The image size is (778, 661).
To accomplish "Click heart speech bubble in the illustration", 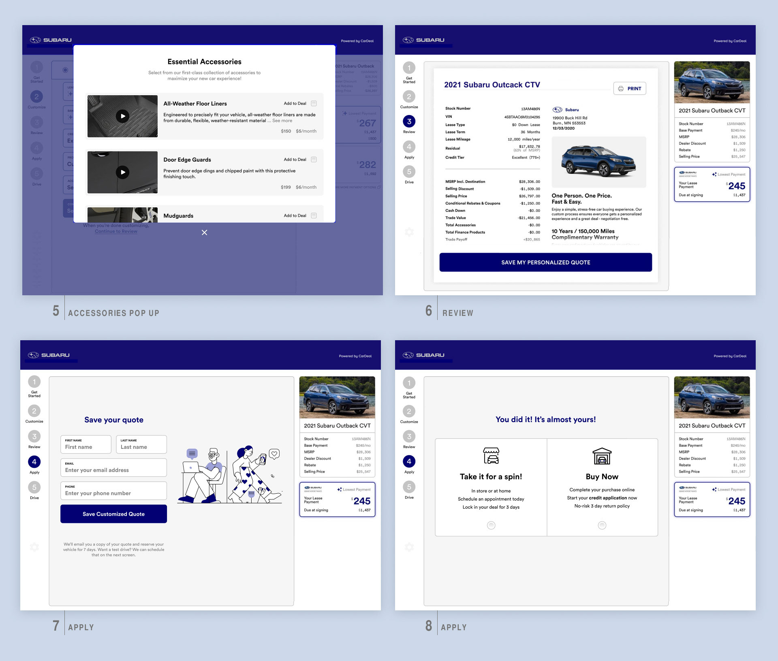I will (274, 454).
